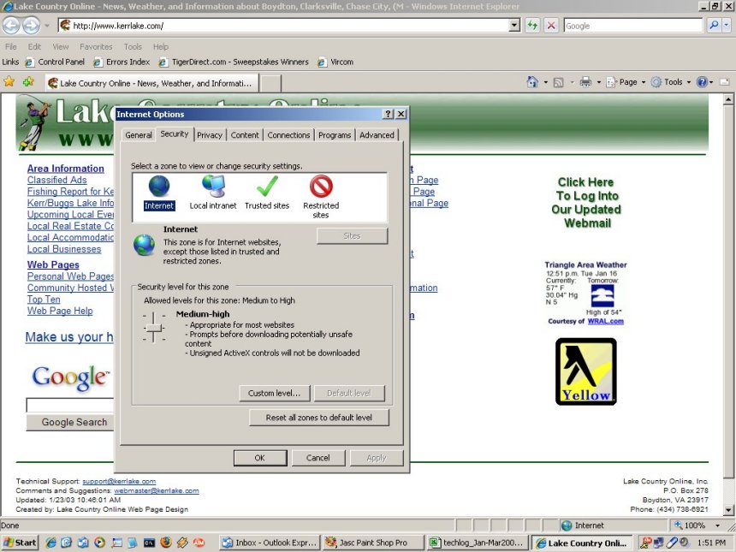The height and width of the screenshot is (552, 736).
Task: Open the Yellow Pages logo image
Action: click(x=585, y=371)
